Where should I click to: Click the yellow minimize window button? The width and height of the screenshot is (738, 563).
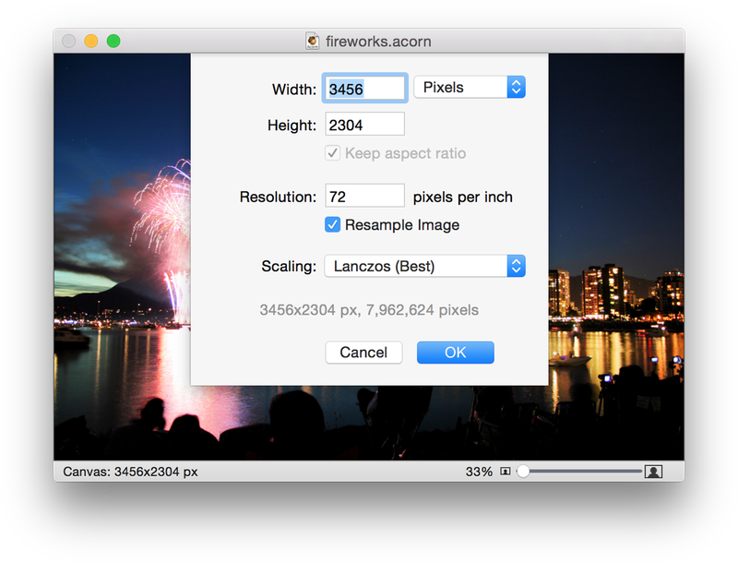coord(91,42)
